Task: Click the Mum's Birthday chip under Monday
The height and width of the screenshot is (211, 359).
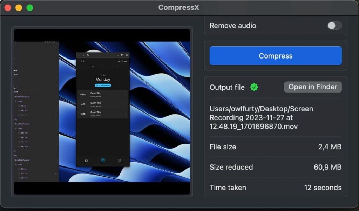Action: coord(103,84)
